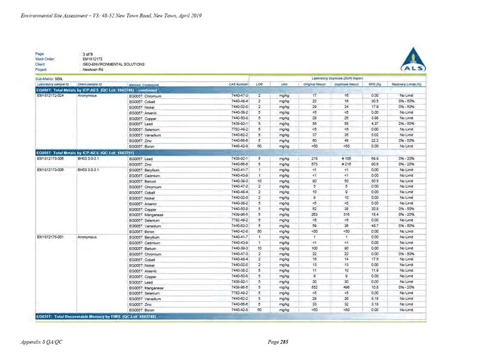The image size is (498, 352).
Task: Click RPD value 50.5
Action: tap(375, 181)
